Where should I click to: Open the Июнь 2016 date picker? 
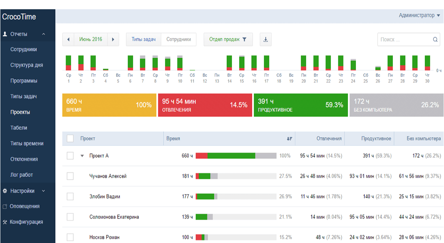91,40
